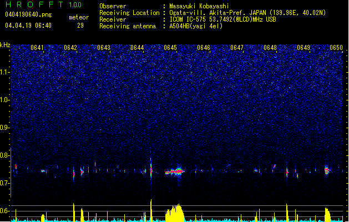Viewport: 349px width, 222px height.
Task: Click the 0648 time marker
Action: (x=270, y=48)
